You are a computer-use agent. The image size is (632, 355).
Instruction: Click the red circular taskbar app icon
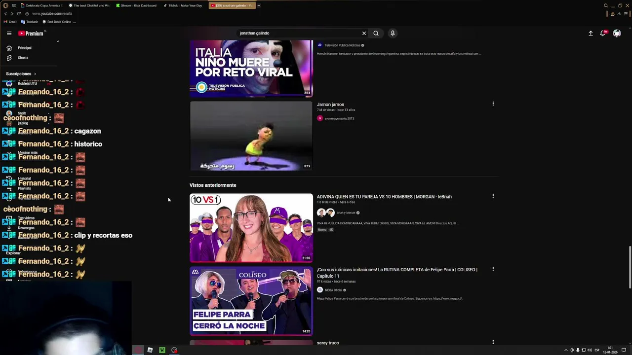(174, 350)
